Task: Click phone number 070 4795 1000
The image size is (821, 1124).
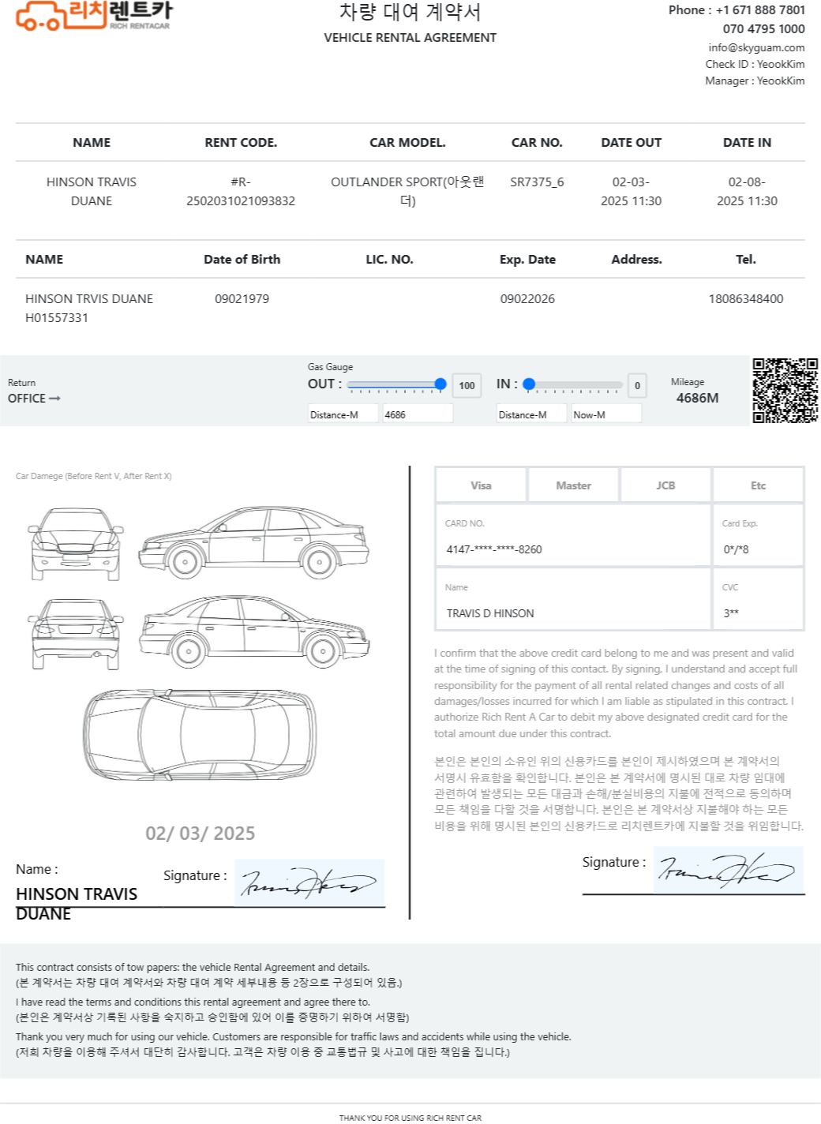Action: [764, 29]
